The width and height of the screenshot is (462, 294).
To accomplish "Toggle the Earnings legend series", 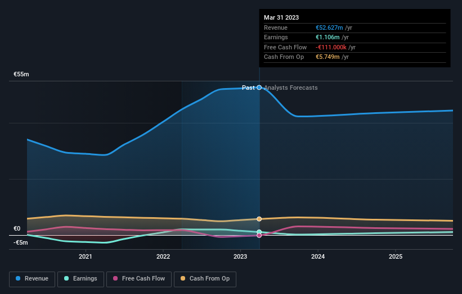I will click(80, 279).
